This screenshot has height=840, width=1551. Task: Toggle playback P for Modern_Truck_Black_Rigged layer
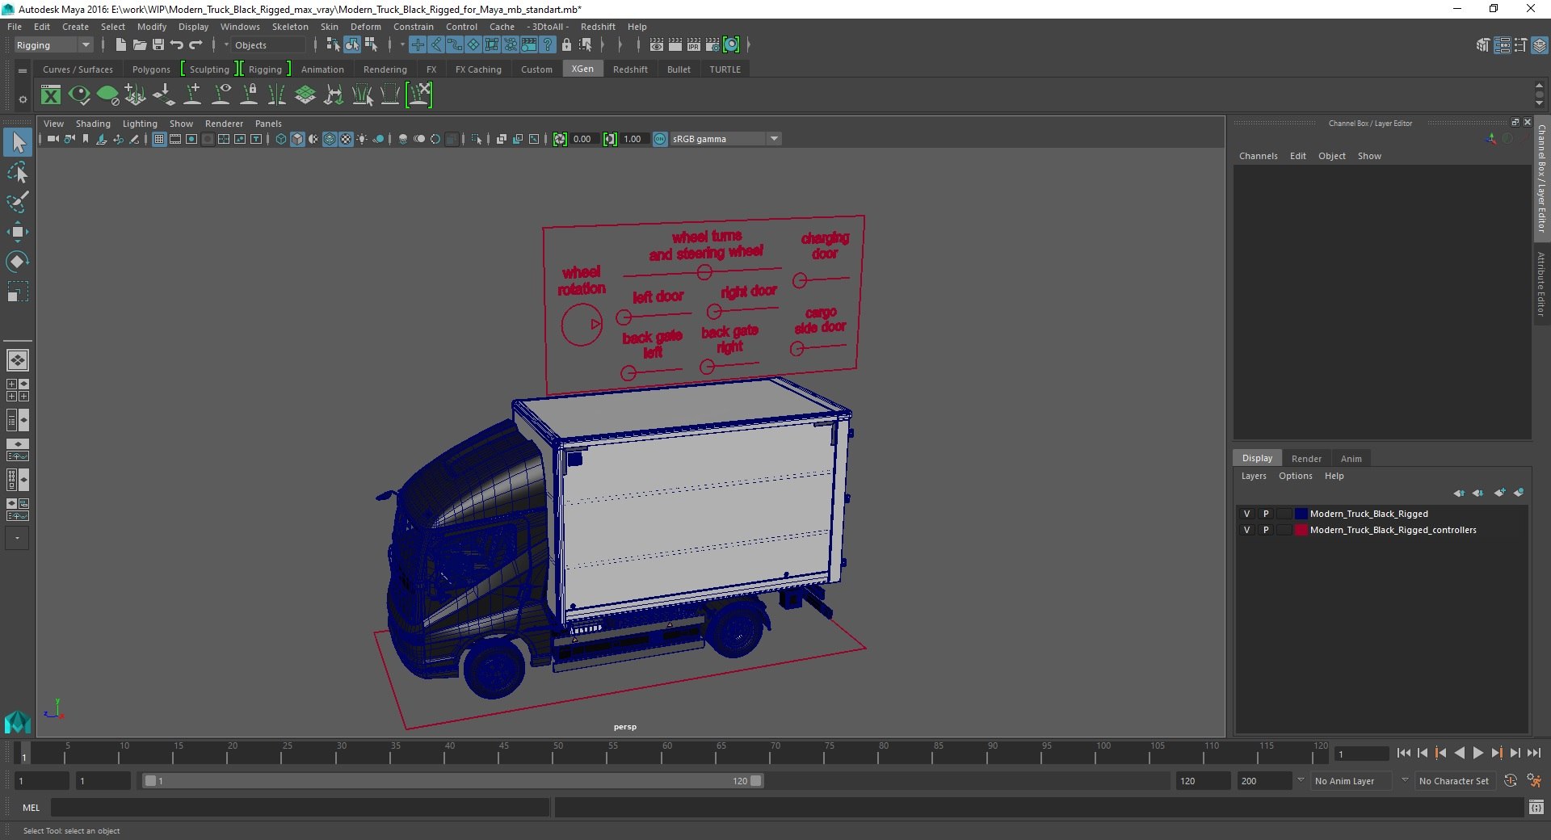pyautogui.click(x=1266, y=514)
